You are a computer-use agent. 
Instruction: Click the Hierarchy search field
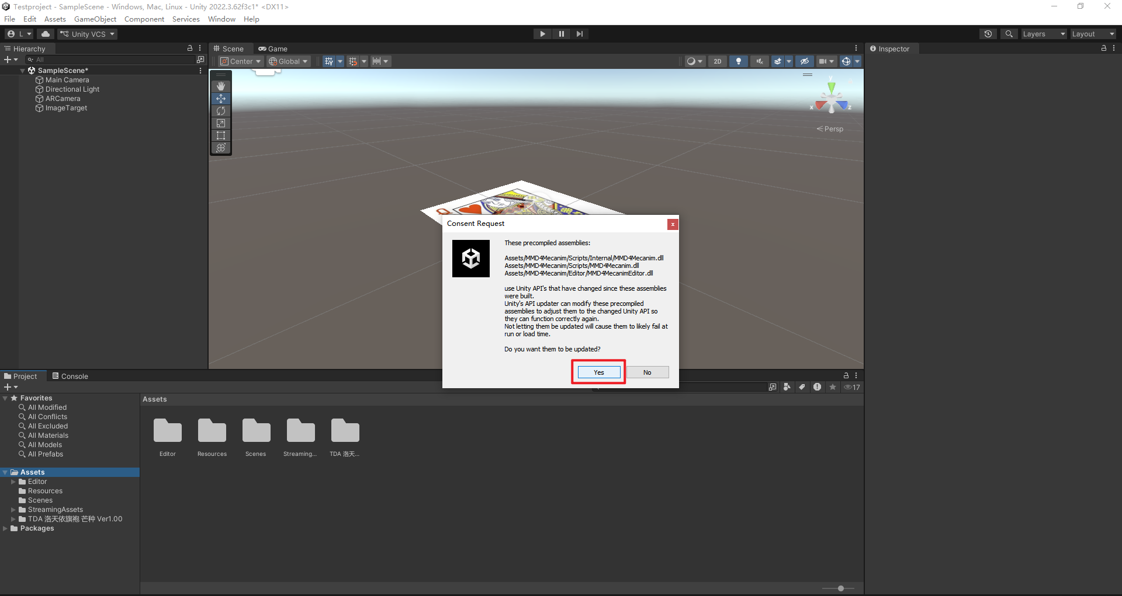point(111,60)
